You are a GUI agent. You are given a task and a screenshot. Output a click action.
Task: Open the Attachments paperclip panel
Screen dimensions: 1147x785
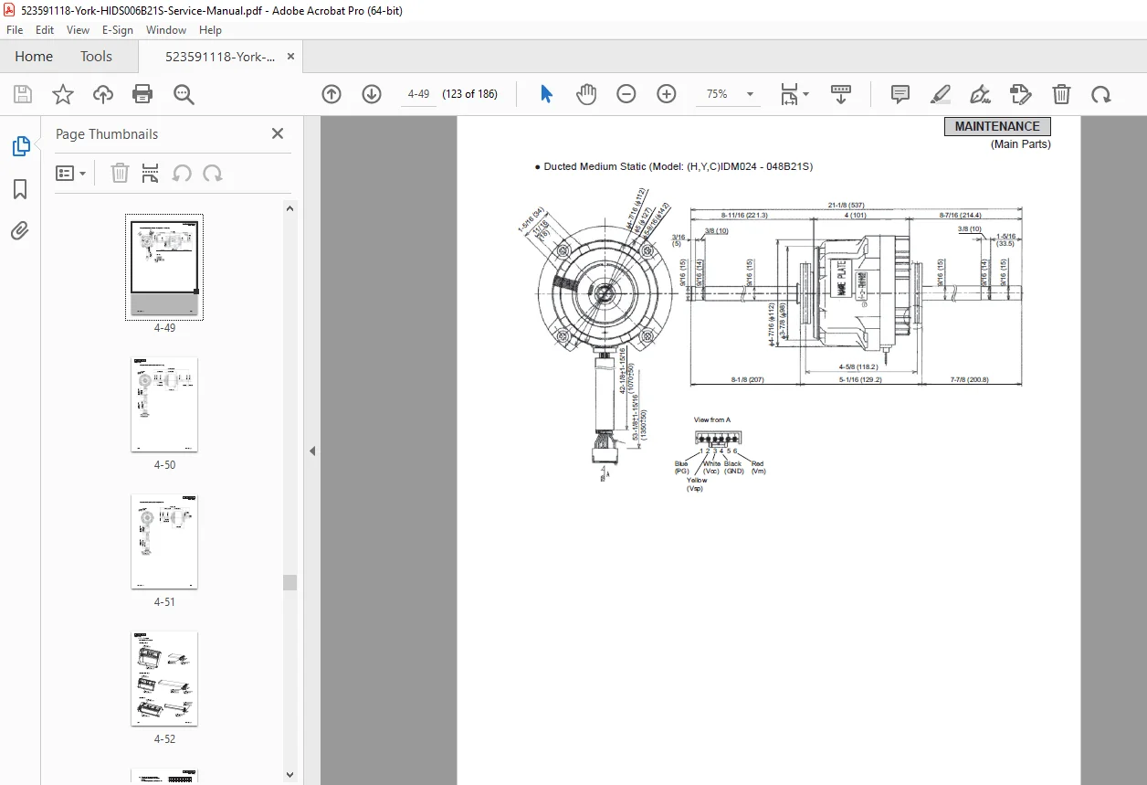20,230
